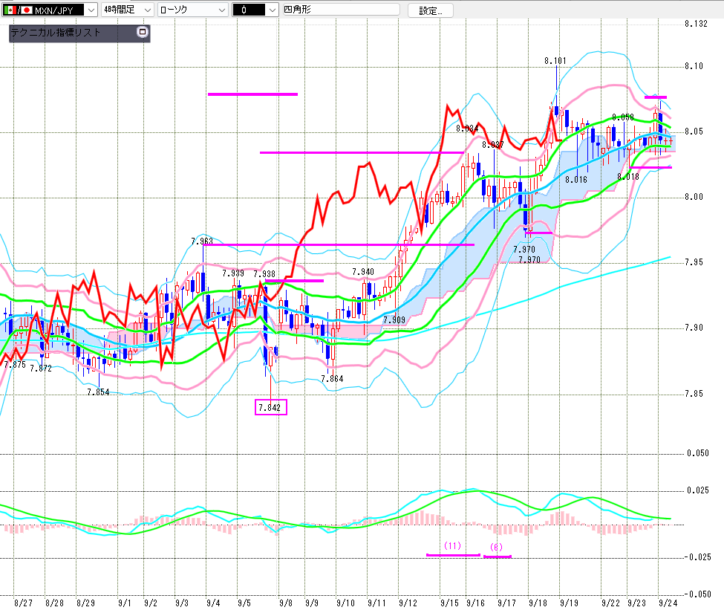Expand the テクニカル指標リスト panel with its square icon
The image size is (724, 610).
pyautogui.click(x=143, y=33)
